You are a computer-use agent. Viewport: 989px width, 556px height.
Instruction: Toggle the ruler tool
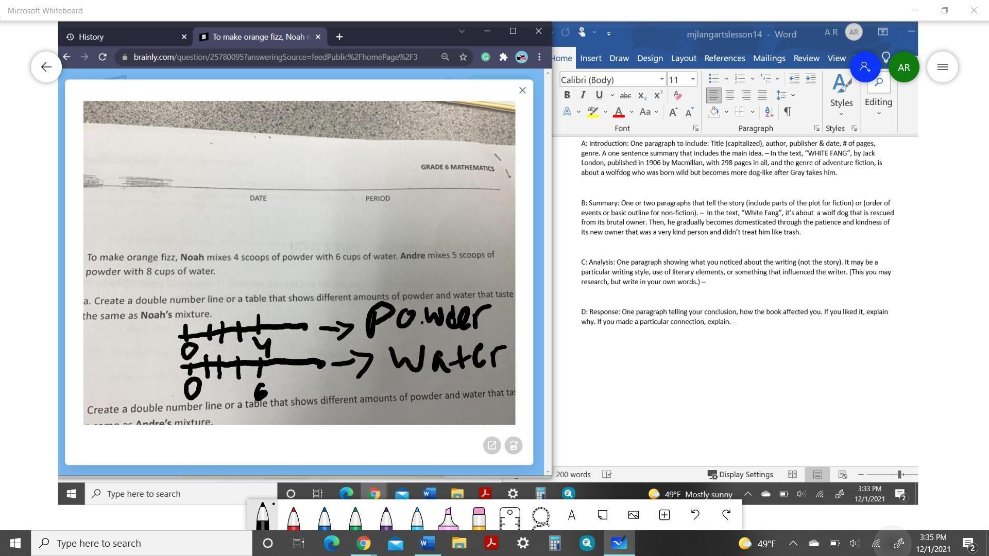[x=509, y=517]
